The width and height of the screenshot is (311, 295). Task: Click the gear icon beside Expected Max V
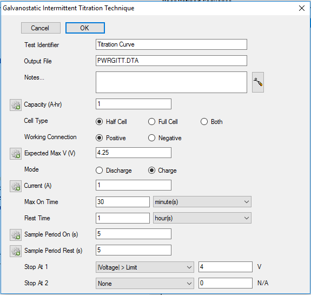(16, 154)
